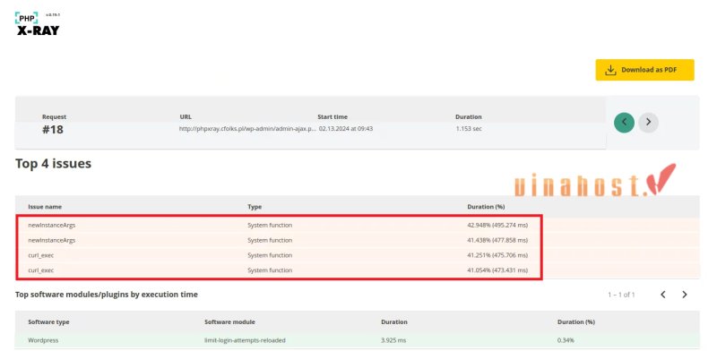The width and height of the screenshot is (717, 351).
Task: Click the Top software modules/plugins heading
Action: 107,295
